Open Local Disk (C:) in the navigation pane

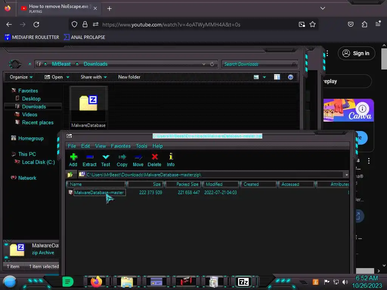pyautogui.click(x=38, y=162)
